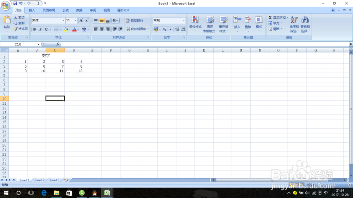Open the font size 11 dropdown

tap(76, 20)
